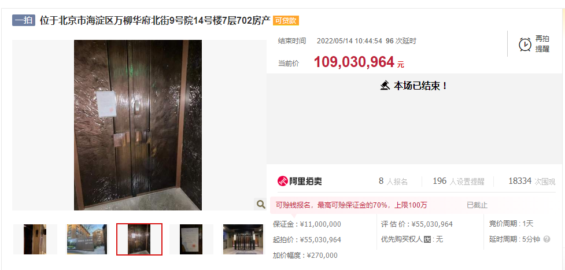Click the 可贷款 orange tag
Image resolution: width=565 pixels, height=270 pixels.
(286, 21)
